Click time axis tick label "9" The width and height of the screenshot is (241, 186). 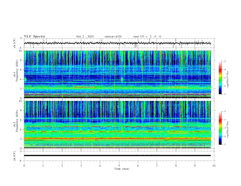click(195, 166)
